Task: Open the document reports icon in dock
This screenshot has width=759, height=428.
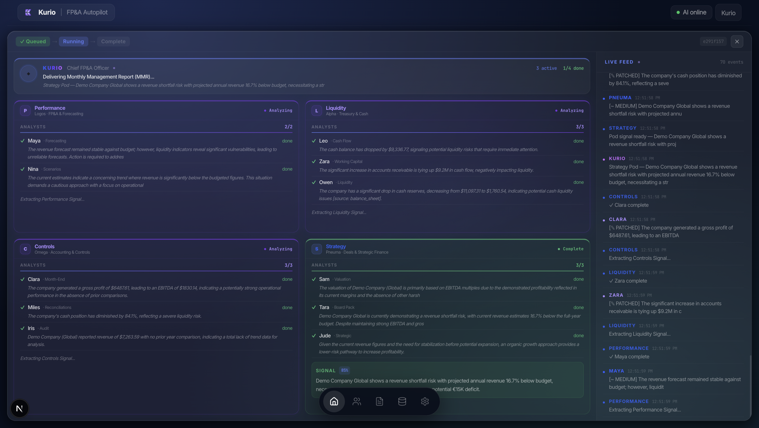Action: 379,401
